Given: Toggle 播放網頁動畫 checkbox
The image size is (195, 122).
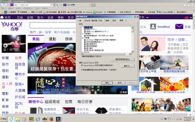Looking at the screenshot, I should [85, 46].
